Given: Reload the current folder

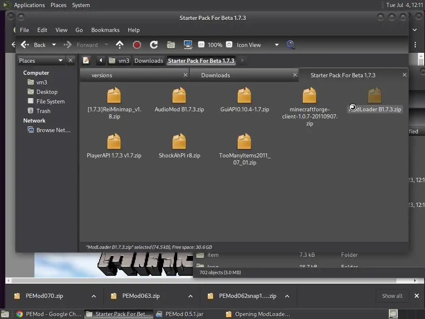Looking at the screenshot, I should click(154, 45).
